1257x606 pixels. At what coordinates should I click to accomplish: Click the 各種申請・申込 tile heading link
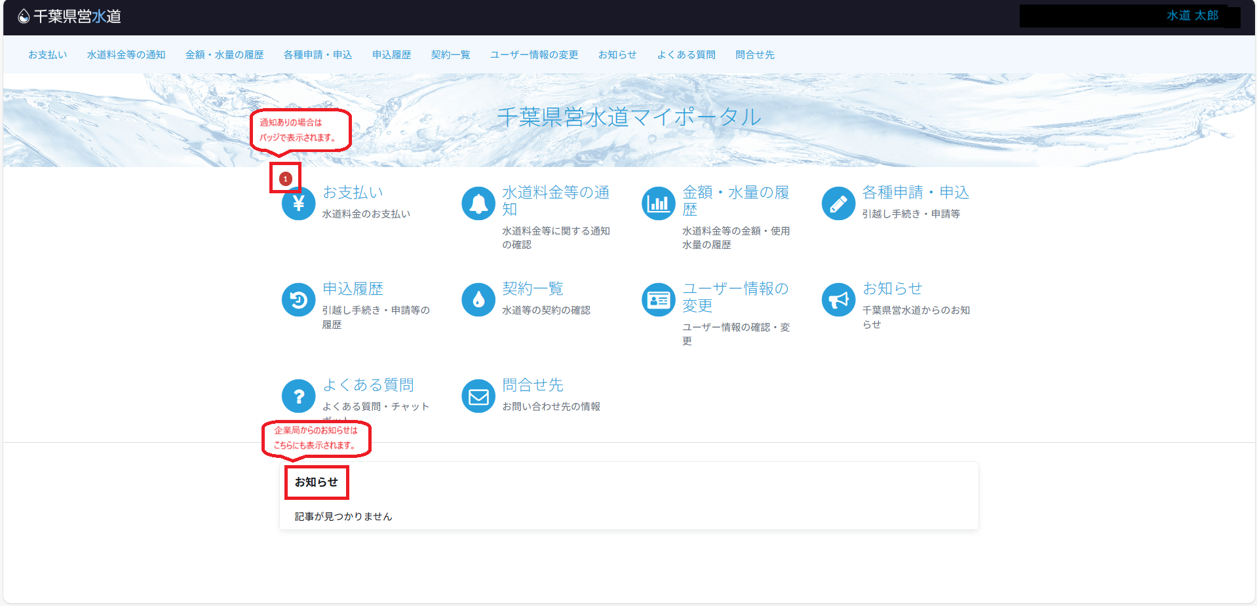click(915, 193)
